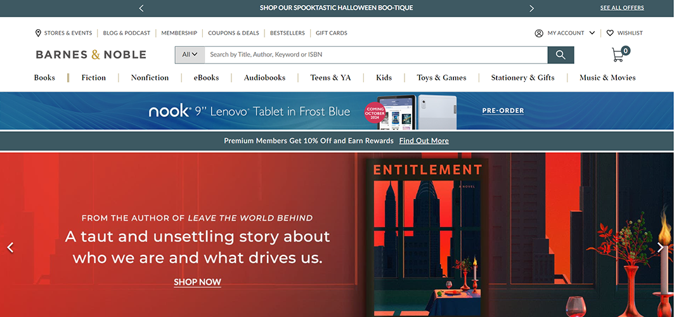Expand the My Account dropdown arrow
674x317 pixels.
[592, 33]
